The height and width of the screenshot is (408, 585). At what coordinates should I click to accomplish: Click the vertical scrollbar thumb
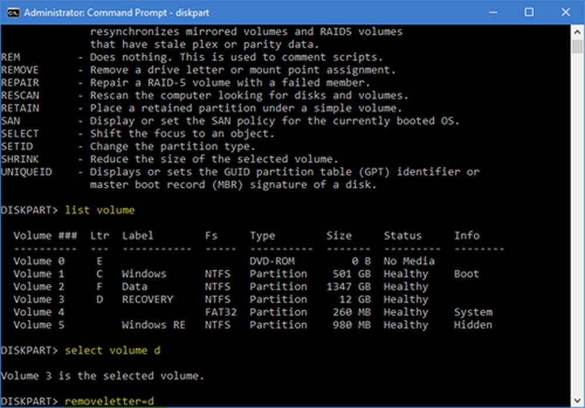577,46
